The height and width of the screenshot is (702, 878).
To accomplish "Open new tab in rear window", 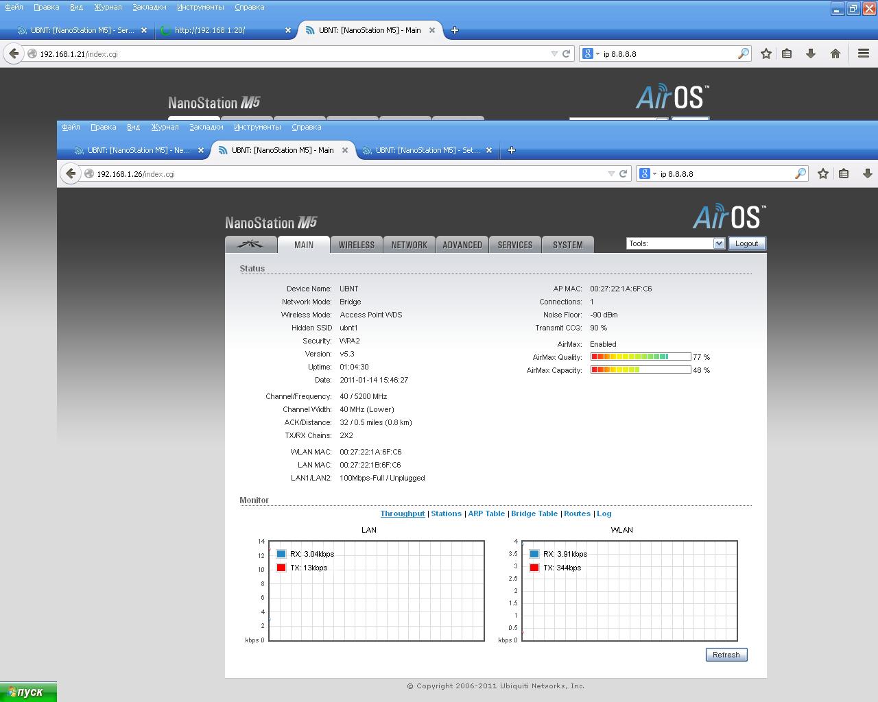I will click(x=454, y=30).
